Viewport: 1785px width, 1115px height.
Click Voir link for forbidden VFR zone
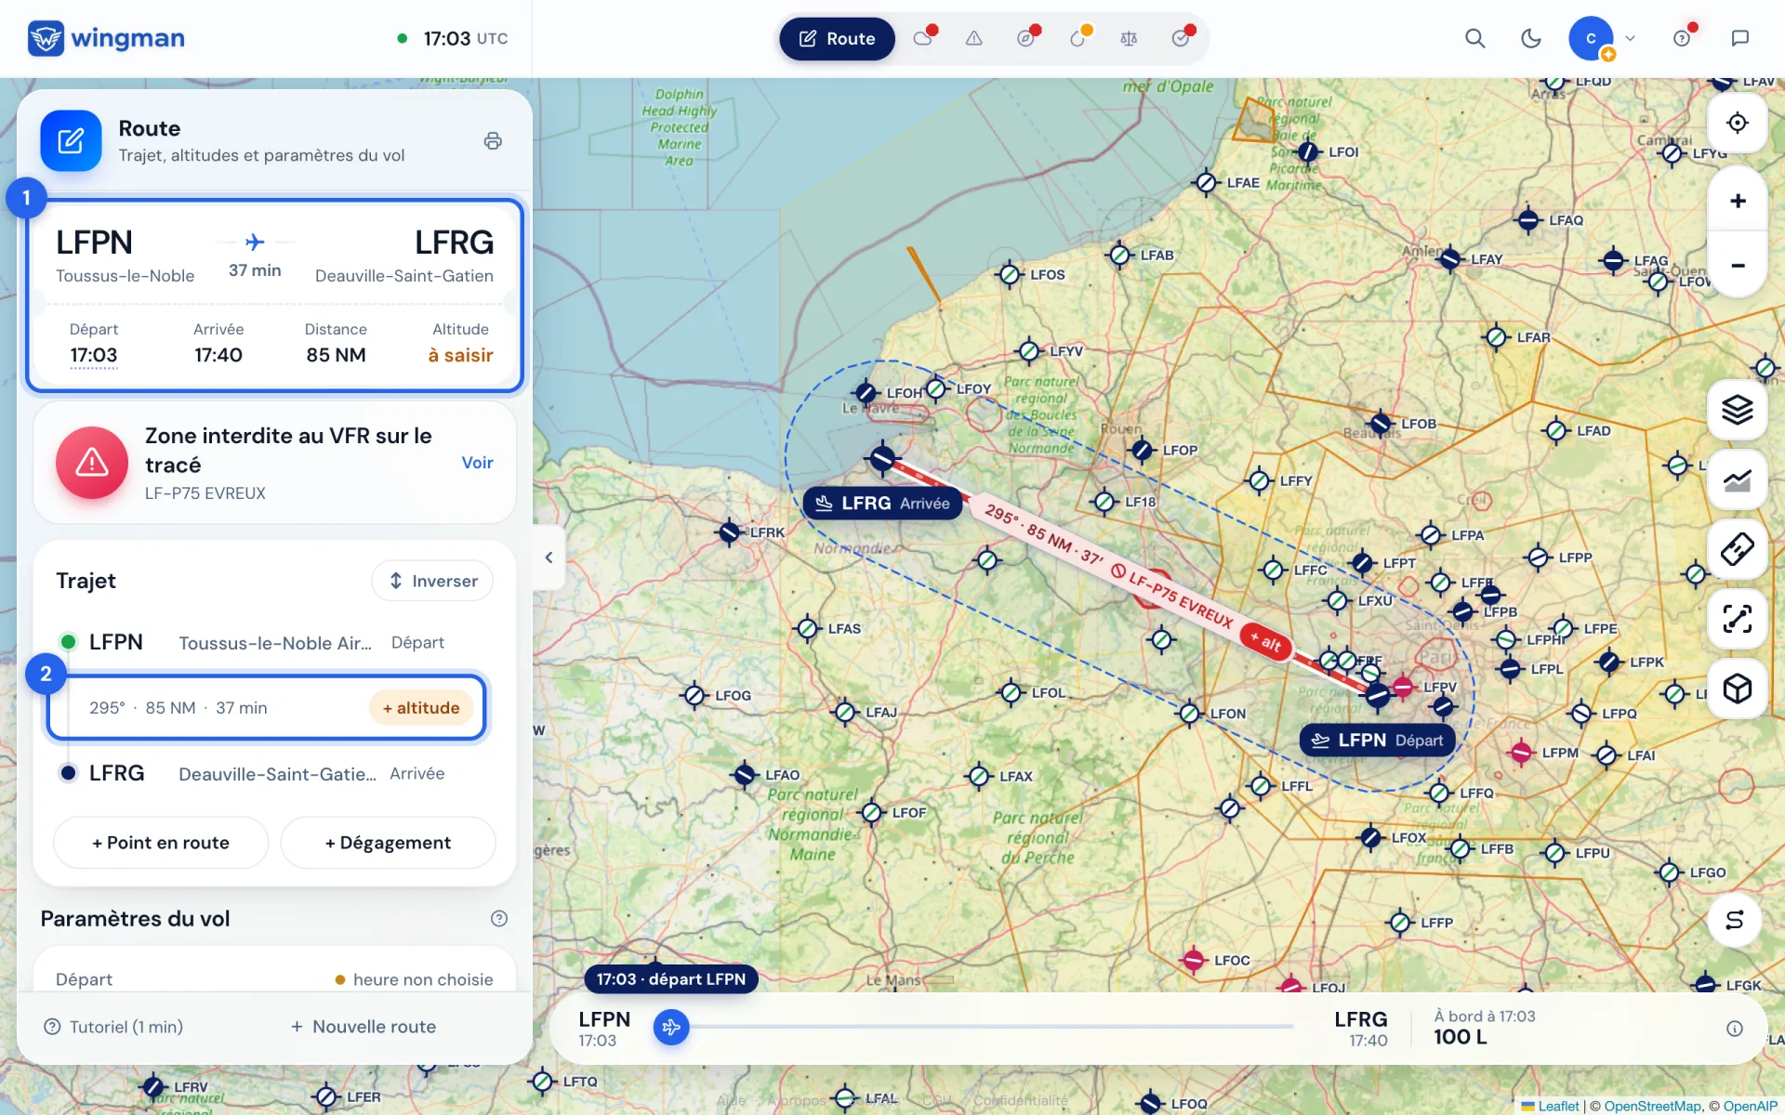pos(477,463)
